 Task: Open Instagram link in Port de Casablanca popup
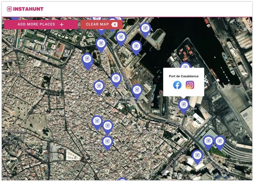(190, 85)
